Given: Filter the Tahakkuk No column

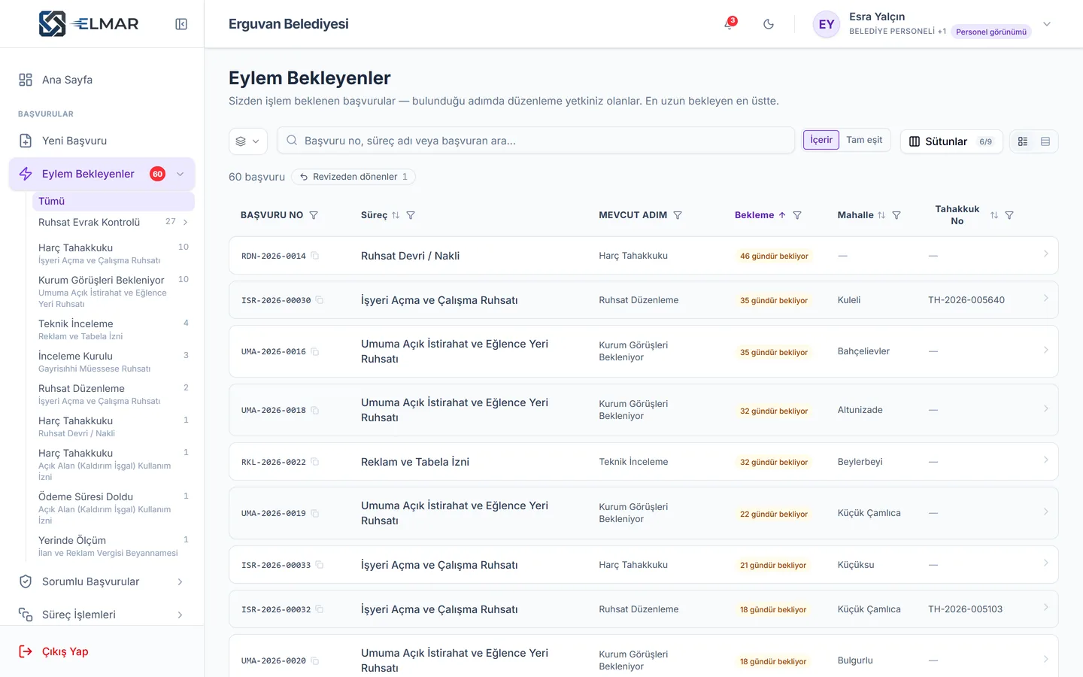Looking at the screenshot, I should pyautogui.click(x=1009, y=215).
